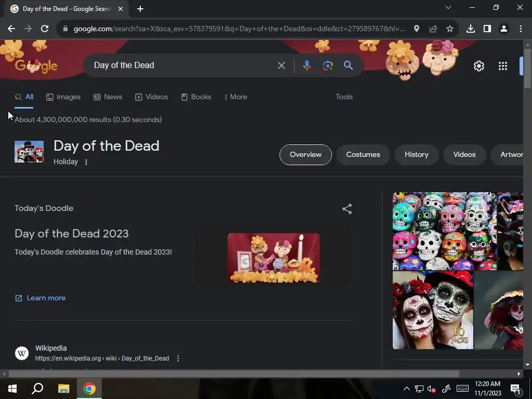Open a new tab
The height and width of the screenshot is (399, 532).
click(140, 9)
